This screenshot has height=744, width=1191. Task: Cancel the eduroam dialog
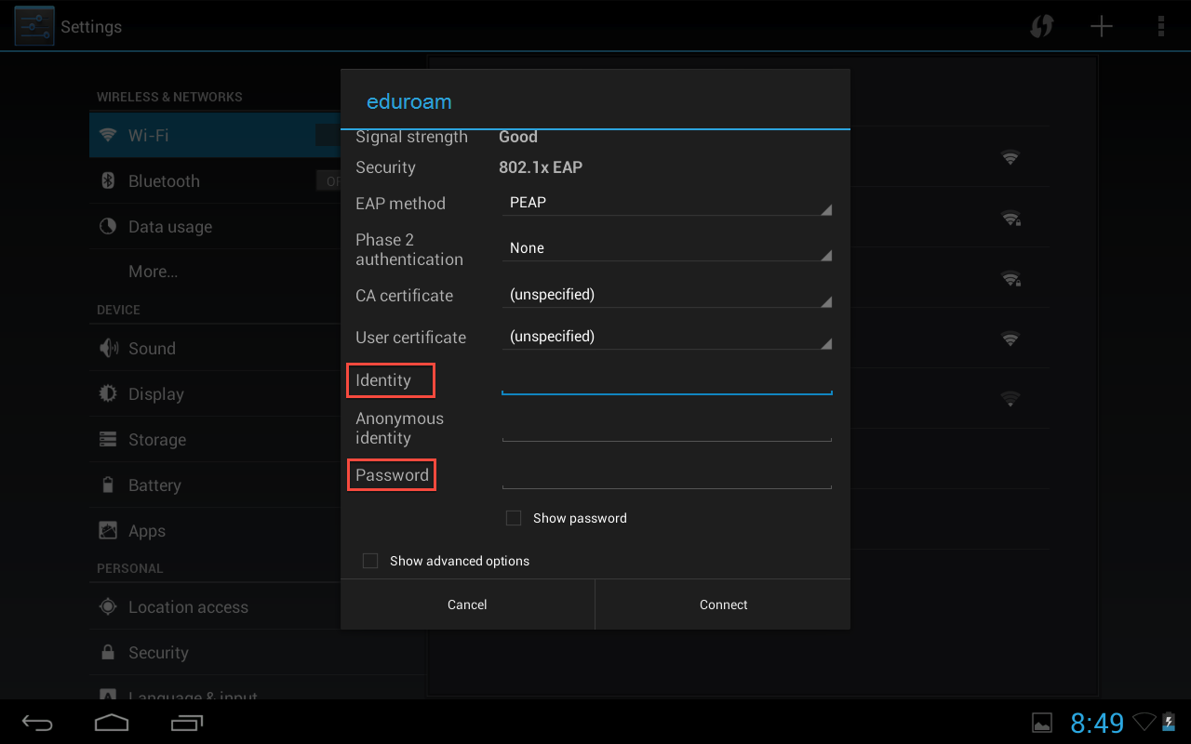[467, 604]
